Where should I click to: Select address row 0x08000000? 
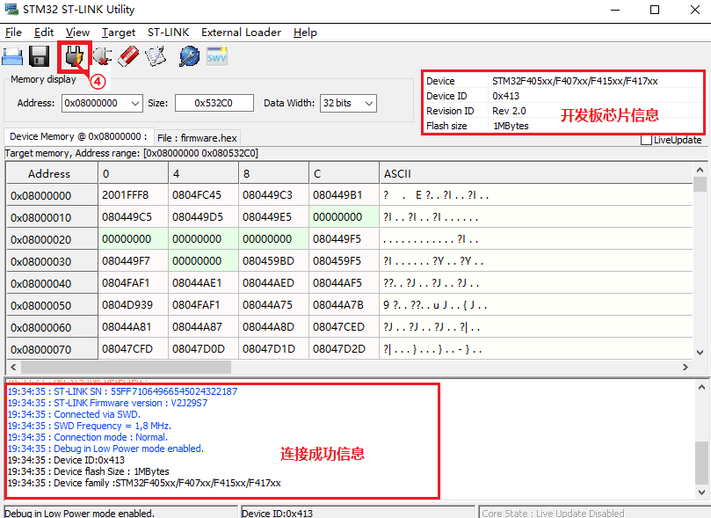[x=52, y=195]
